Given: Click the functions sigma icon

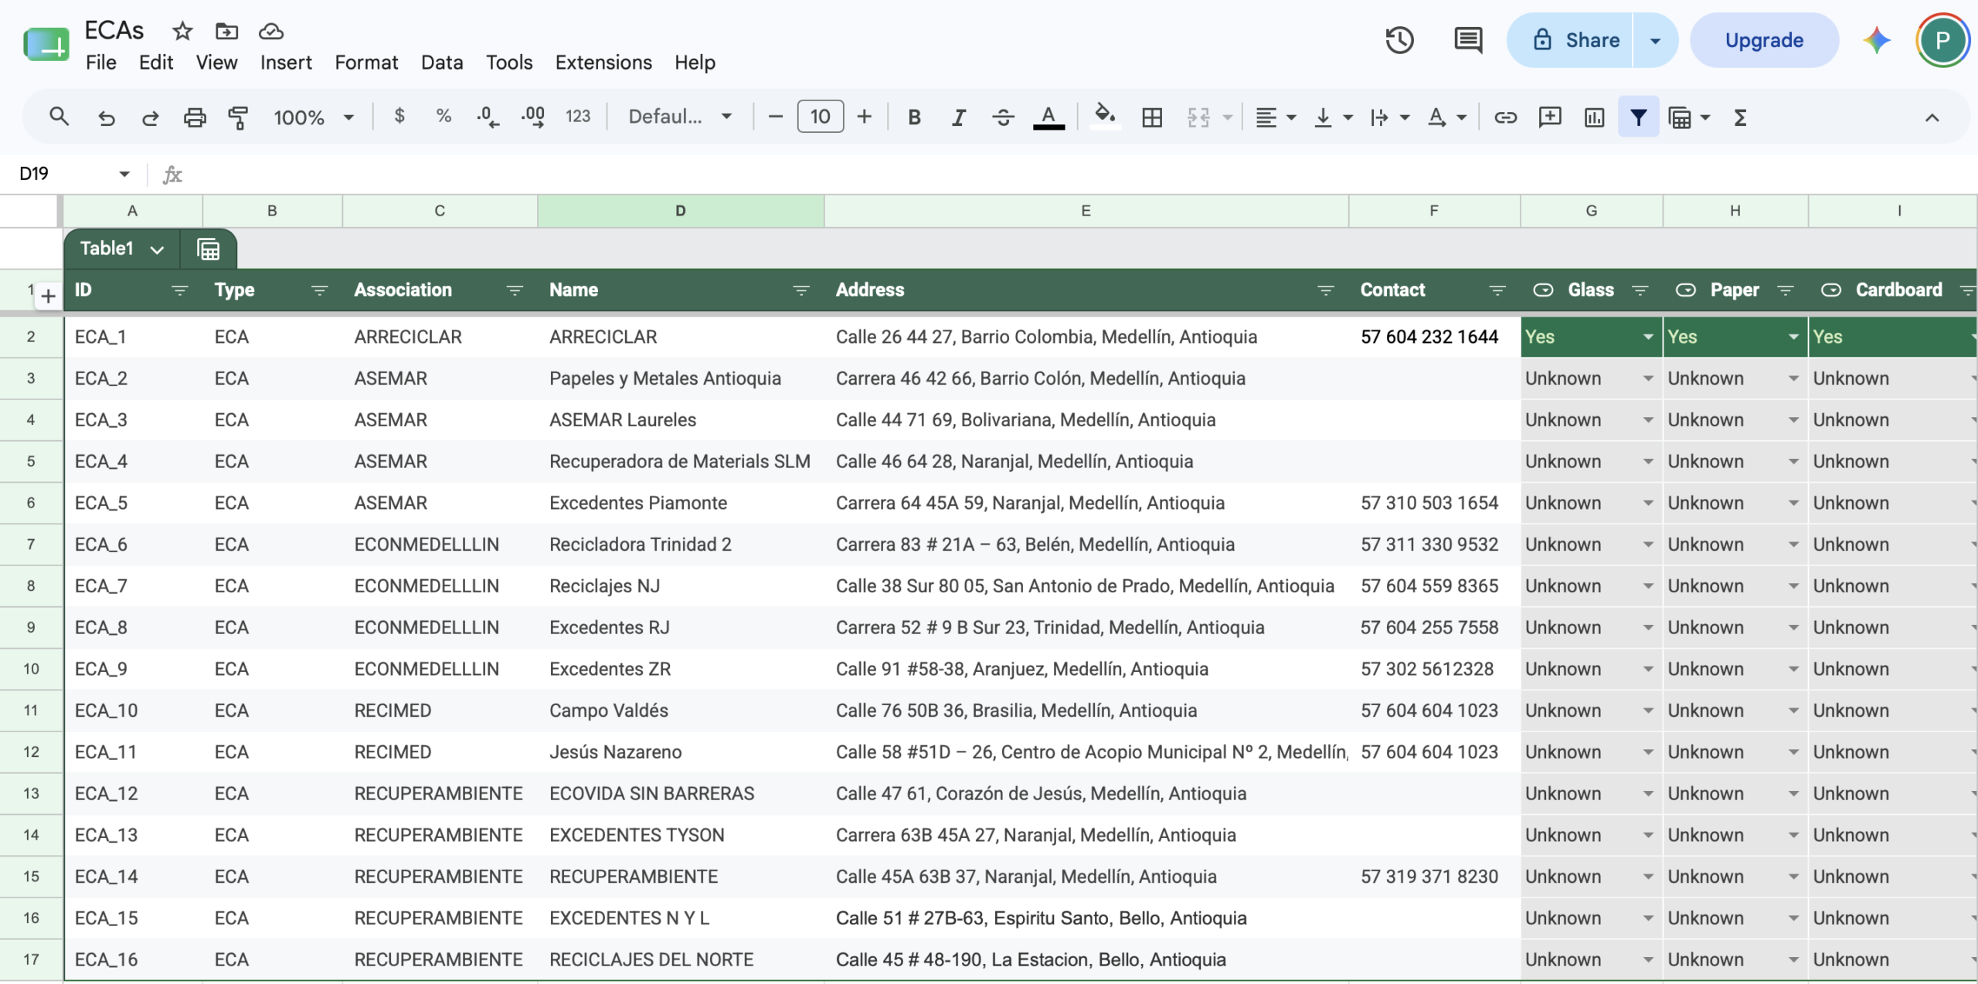Looking at the screenshot, I should 1740,117.
